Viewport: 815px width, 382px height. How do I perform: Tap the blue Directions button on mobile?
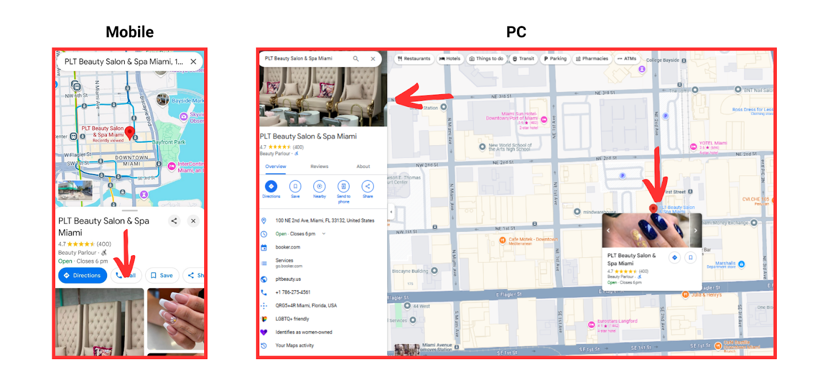coord(83,276)
